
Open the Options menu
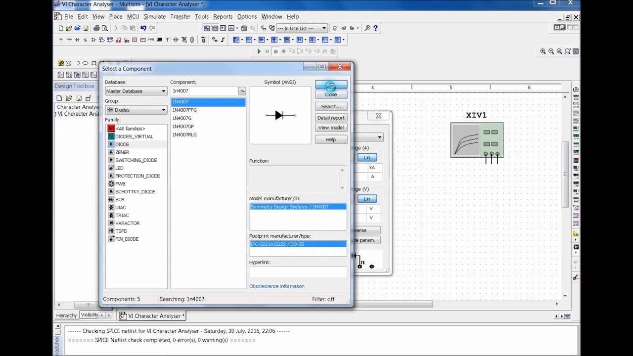point(247,16)
